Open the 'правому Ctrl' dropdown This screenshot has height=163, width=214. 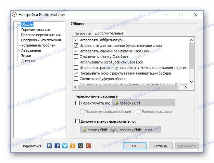pos(144,103)
